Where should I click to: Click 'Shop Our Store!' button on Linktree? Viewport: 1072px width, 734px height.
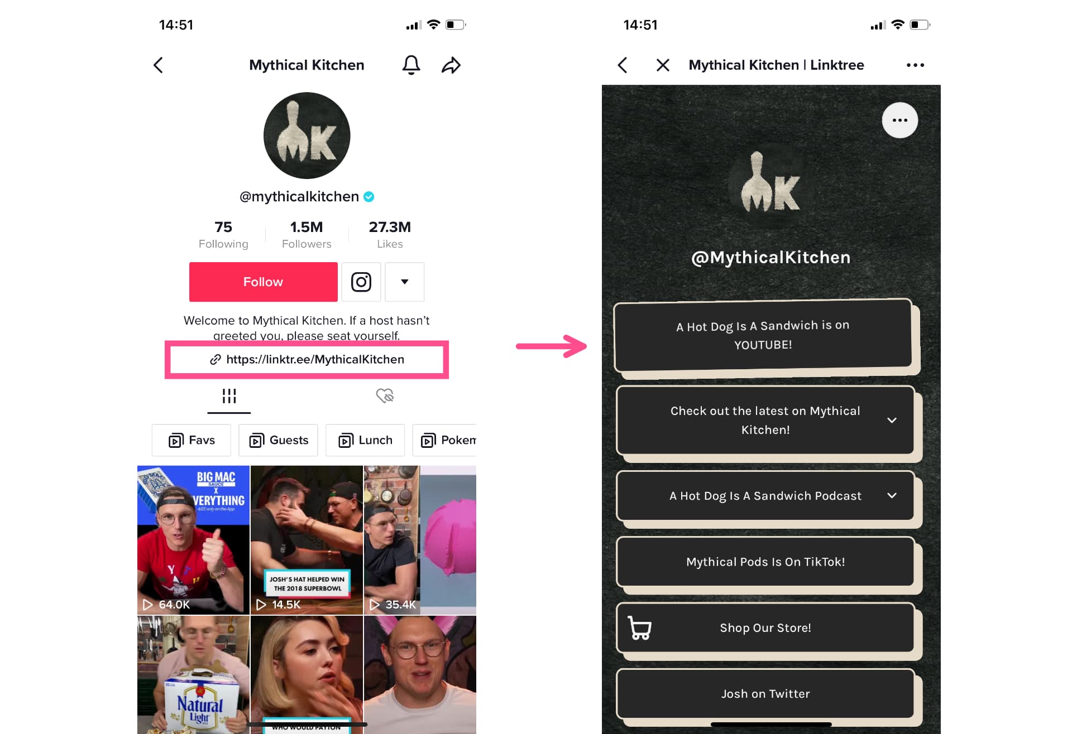[765, 627]
